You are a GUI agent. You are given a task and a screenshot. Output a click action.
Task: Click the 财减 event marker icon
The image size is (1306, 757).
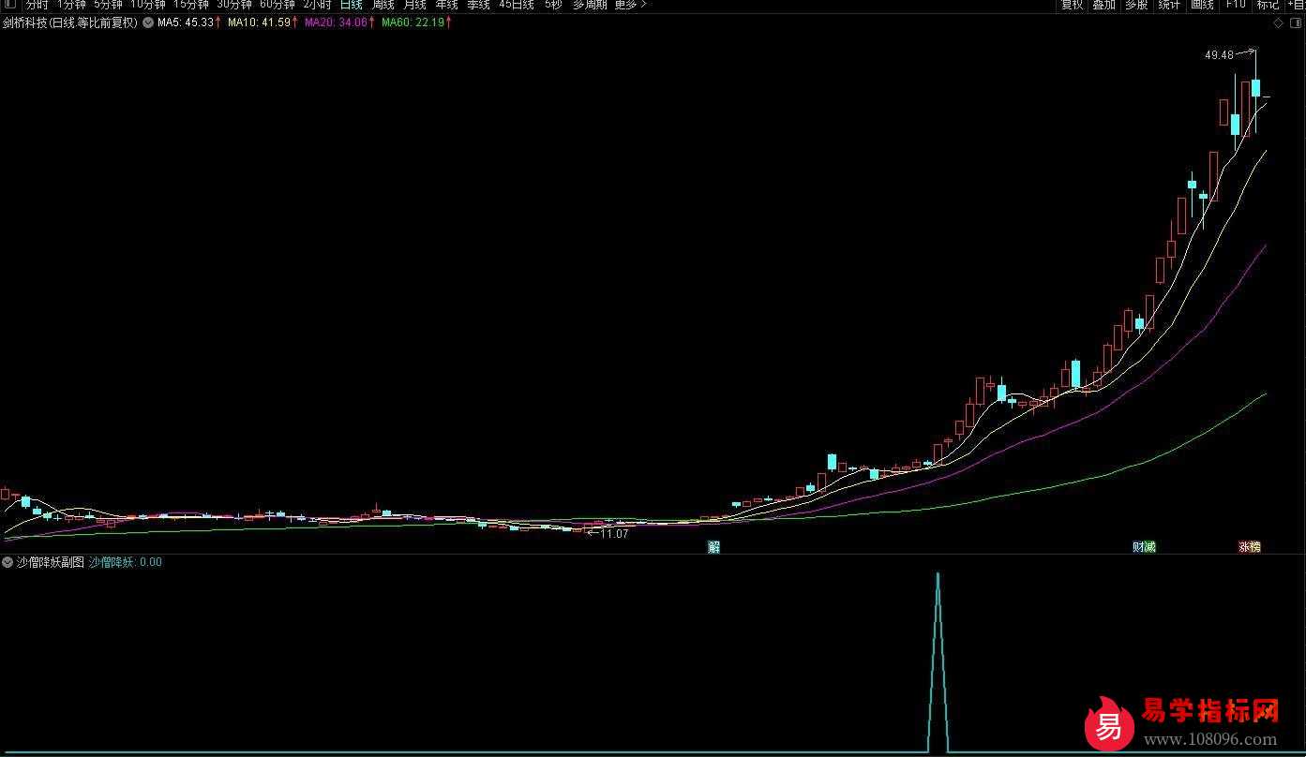(x=1144, y=547)
